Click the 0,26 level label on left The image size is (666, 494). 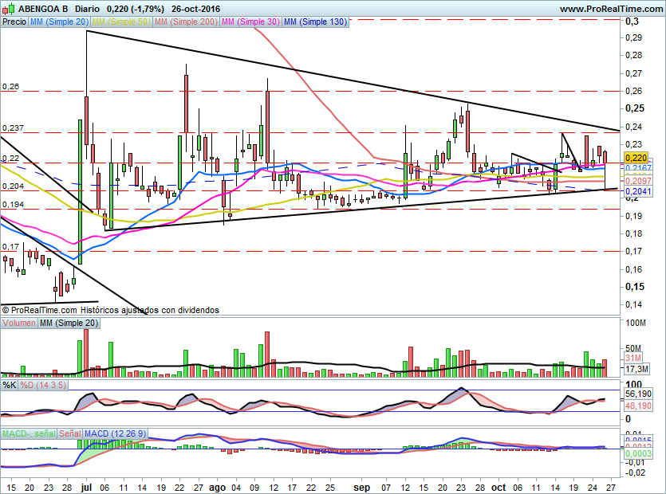(10, 87)
